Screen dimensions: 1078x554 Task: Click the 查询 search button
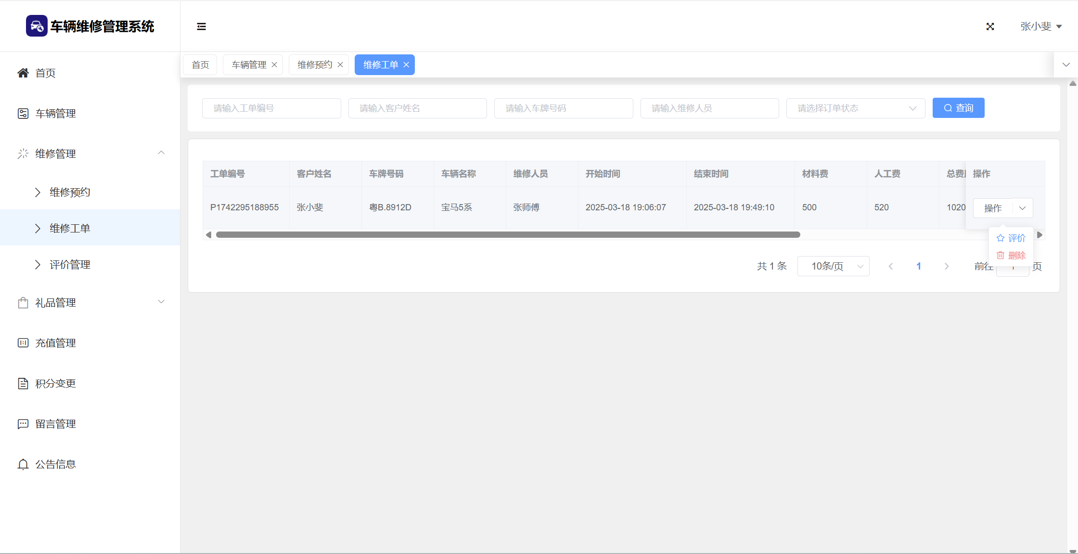(958, 108)
